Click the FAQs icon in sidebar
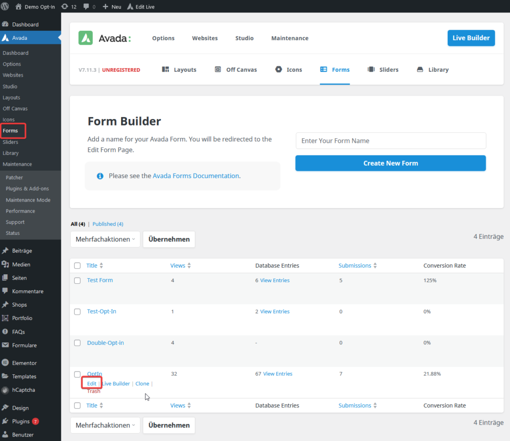Viewport: 510px width, 441px height. (5, 331)
